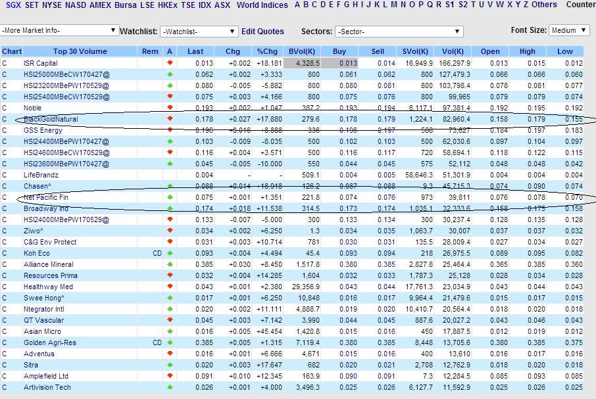Open the Noble counter link

coord(32,108)
